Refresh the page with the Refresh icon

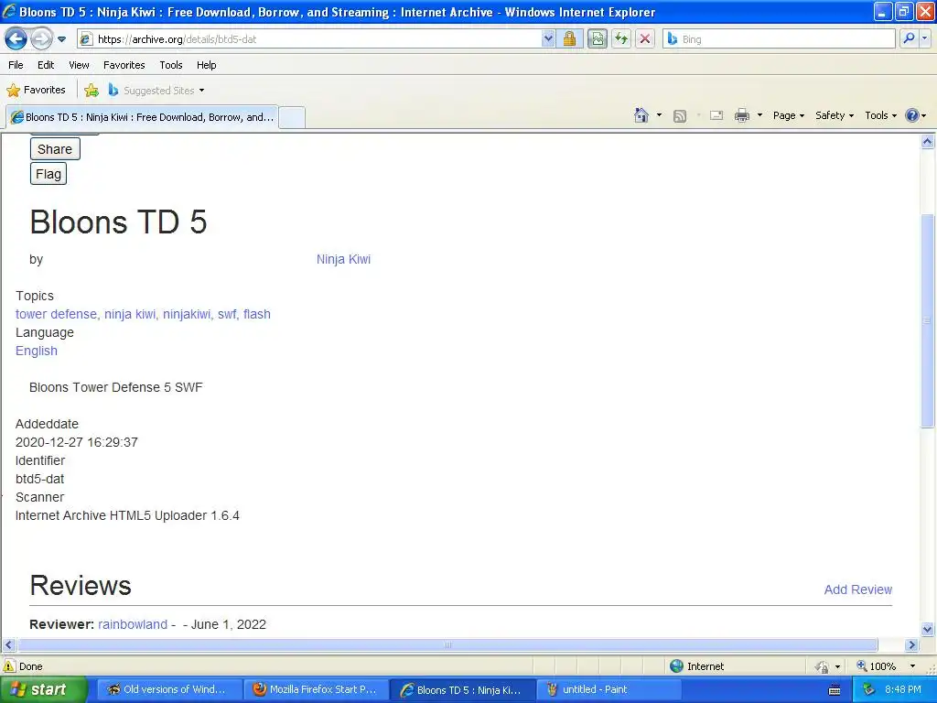(x=621, y=38)
